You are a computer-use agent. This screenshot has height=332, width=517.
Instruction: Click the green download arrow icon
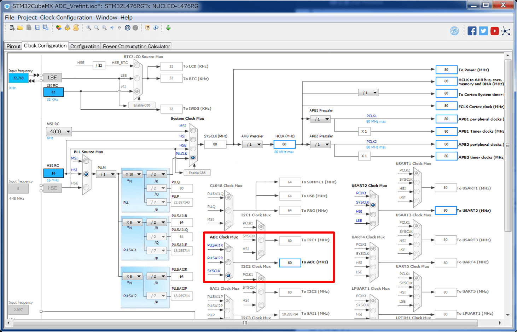pyautogui.click(x=168, y=28)
